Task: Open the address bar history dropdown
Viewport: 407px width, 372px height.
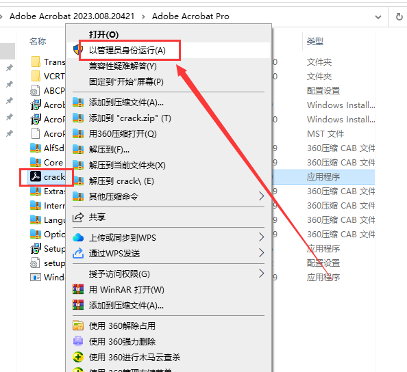Action: [x=378, y=17]
